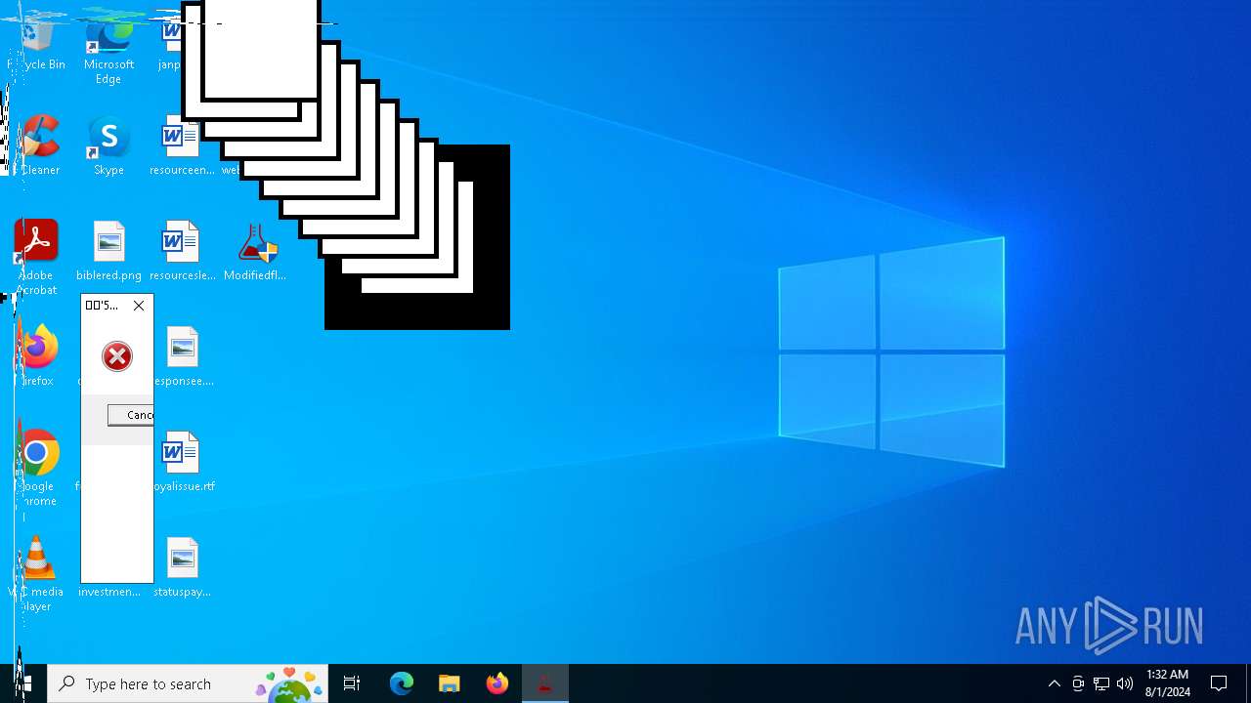Screen dimensions: 1251x703
Task: Launch Skype desktop shortcut
Action: point(108,146)
